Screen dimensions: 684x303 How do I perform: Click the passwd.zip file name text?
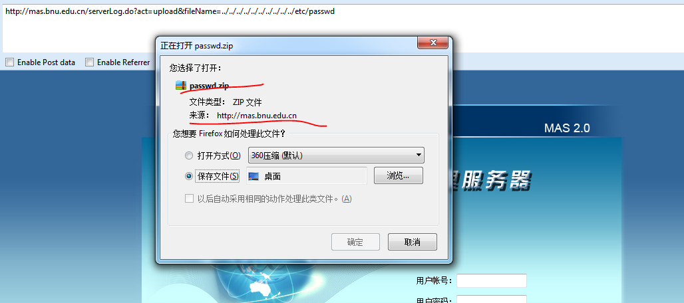click(x=209, y=86)
